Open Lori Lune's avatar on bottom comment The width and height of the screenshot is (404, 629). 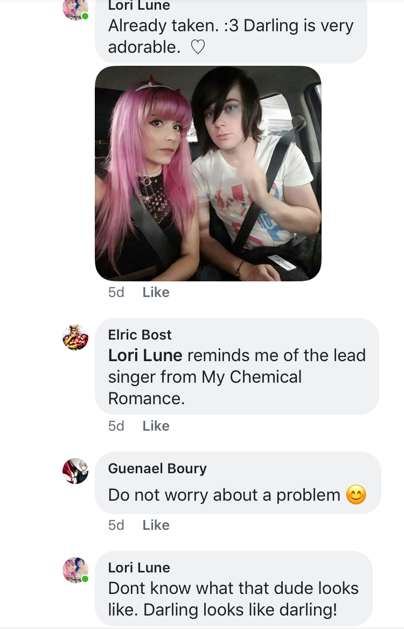click(x=75, y=570)
